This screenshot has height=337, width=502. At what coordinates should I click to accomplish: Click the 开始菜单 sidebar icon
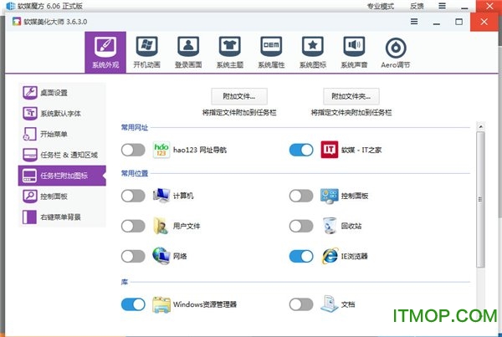(30, 134)
